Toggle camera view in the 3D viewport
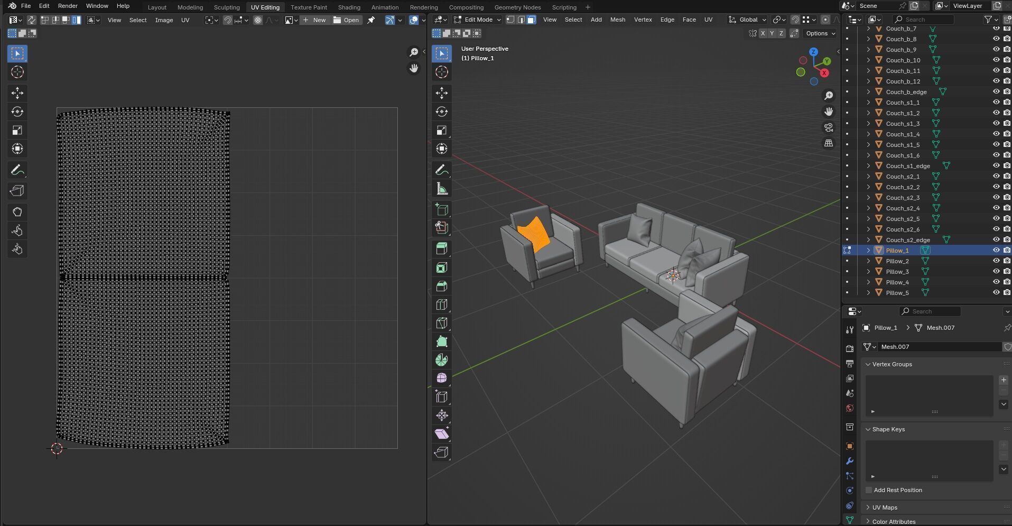1012x526 pixels. (829, 127)
